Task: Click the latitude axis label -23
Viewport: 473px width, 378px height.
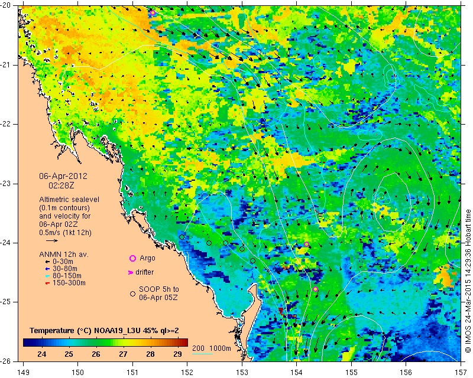Action: click(7, 184)
